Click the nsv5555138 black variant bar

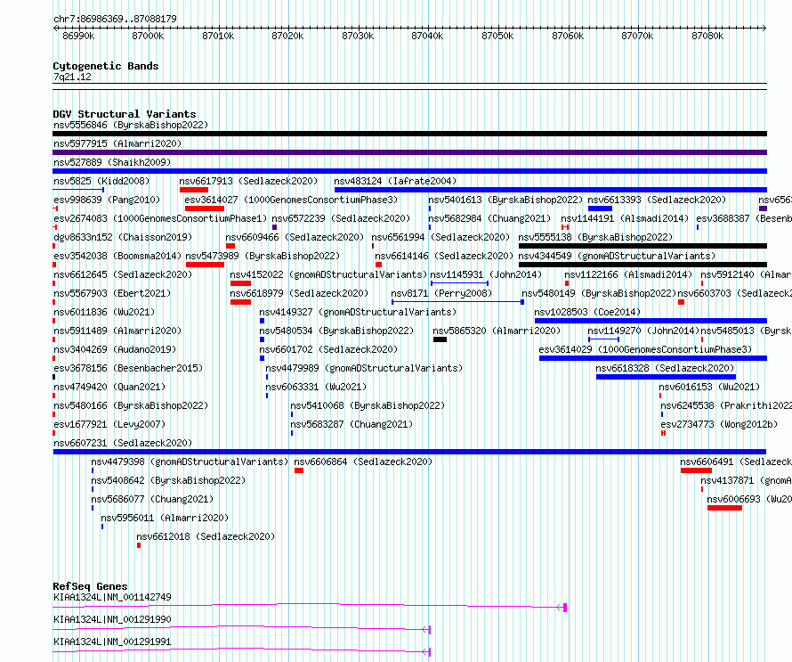click(x=643, y=246)
